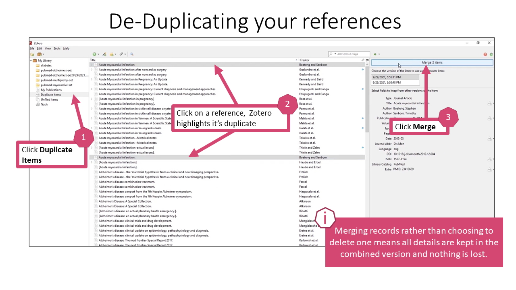The width and height of the screenshot is (516, 290).
Task: Click the Merge 2 items button
Action: point(432,62)
